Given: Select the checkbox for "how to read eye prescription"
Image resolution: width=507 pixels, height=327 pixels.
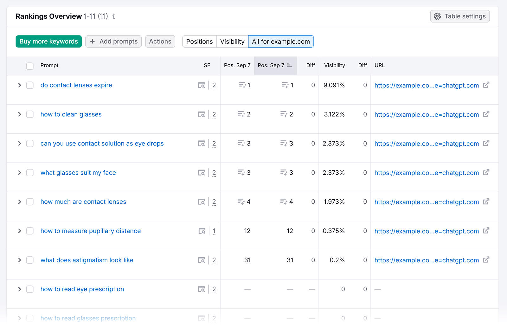Looking at the screenshot, I should 30,289.
